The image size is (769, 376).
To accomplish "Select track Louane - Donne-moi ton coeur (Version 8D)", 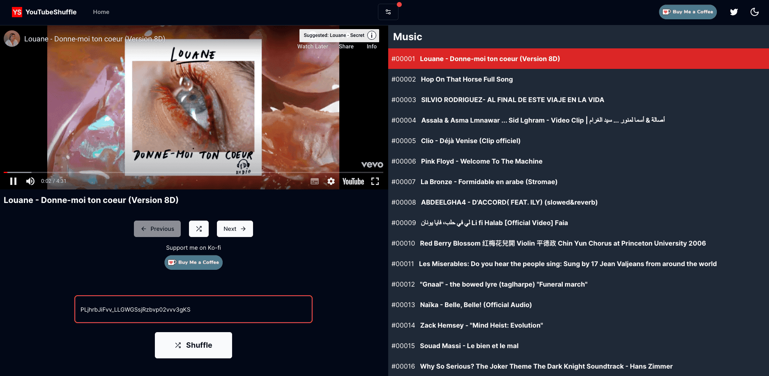I will (578, 59).
